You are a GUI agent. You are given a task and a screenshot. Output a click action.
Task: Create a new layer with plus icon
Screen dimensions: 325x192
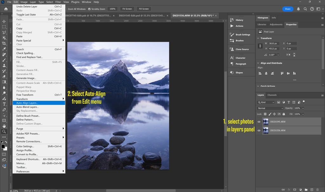(312, 189)
